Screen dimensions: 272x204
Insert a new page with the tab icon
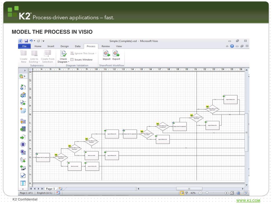60,189
